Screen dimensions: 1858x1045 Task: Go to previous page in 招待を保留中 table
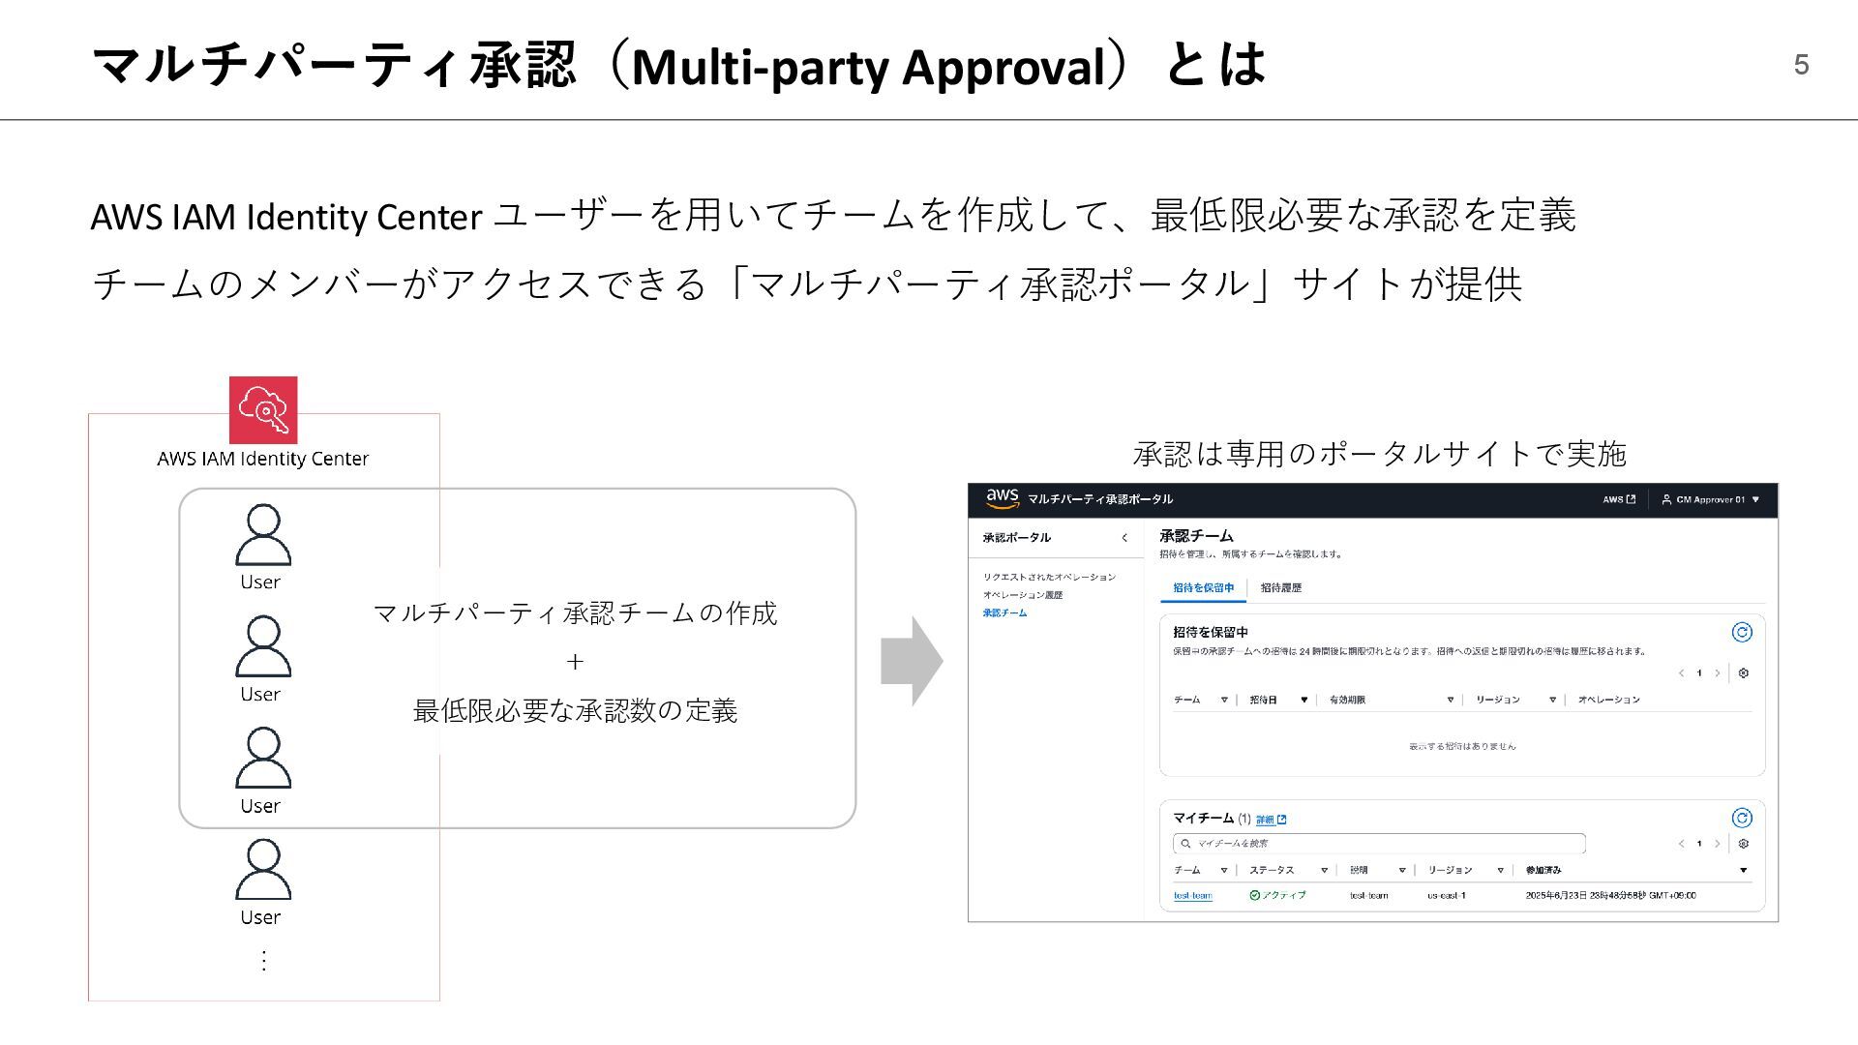click(1681, 673)
